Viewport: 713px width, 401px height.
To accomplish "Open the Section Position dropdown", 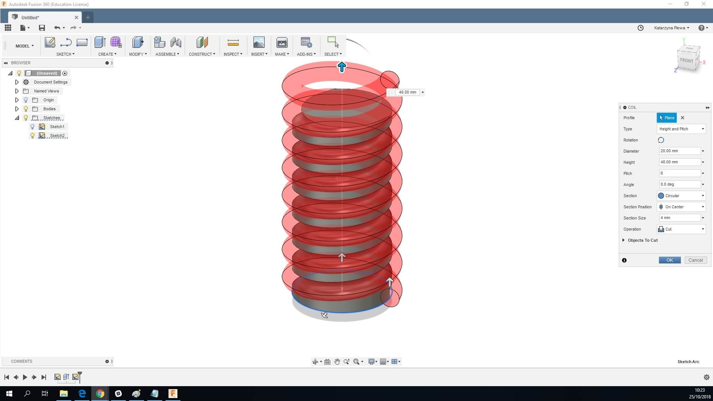I will click(681, 207).
